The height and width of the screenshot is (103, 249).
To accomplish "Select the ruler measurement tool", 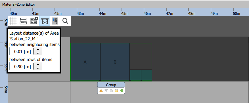I will pyautogui.click(x=23, y=21).
